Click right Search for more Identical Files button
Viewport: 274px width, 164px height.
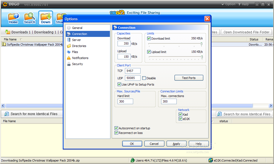[x=244, y=114]
